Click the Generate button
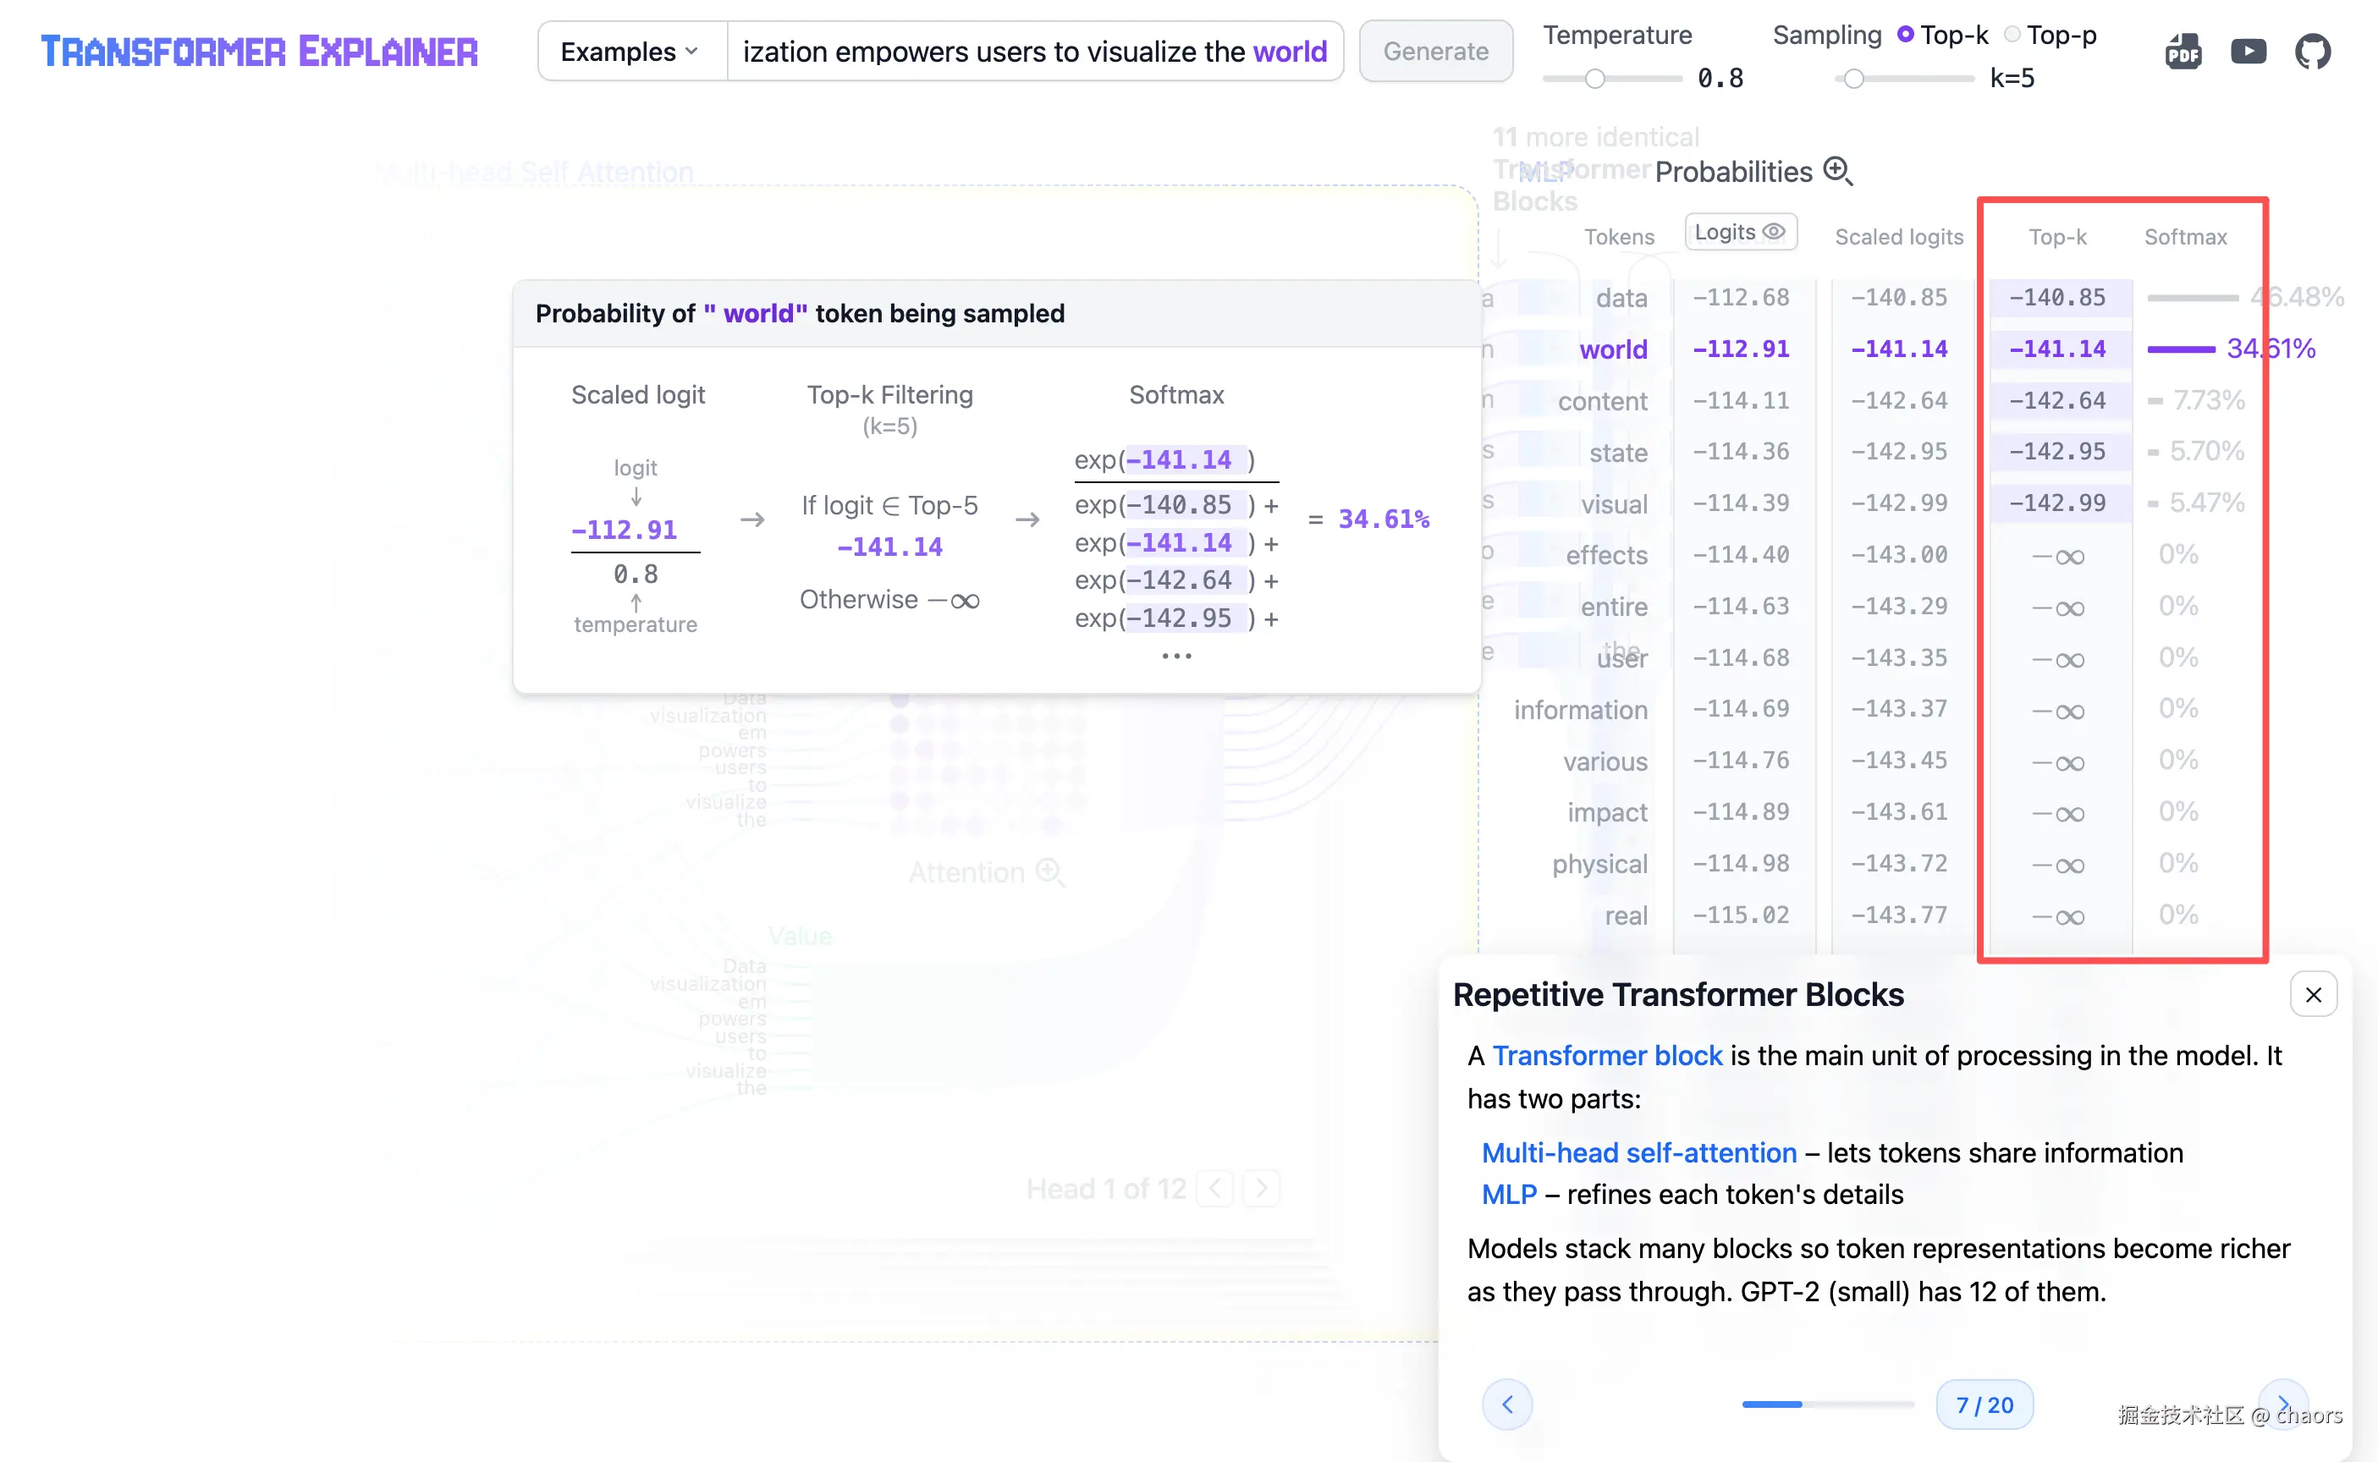 1435,52
